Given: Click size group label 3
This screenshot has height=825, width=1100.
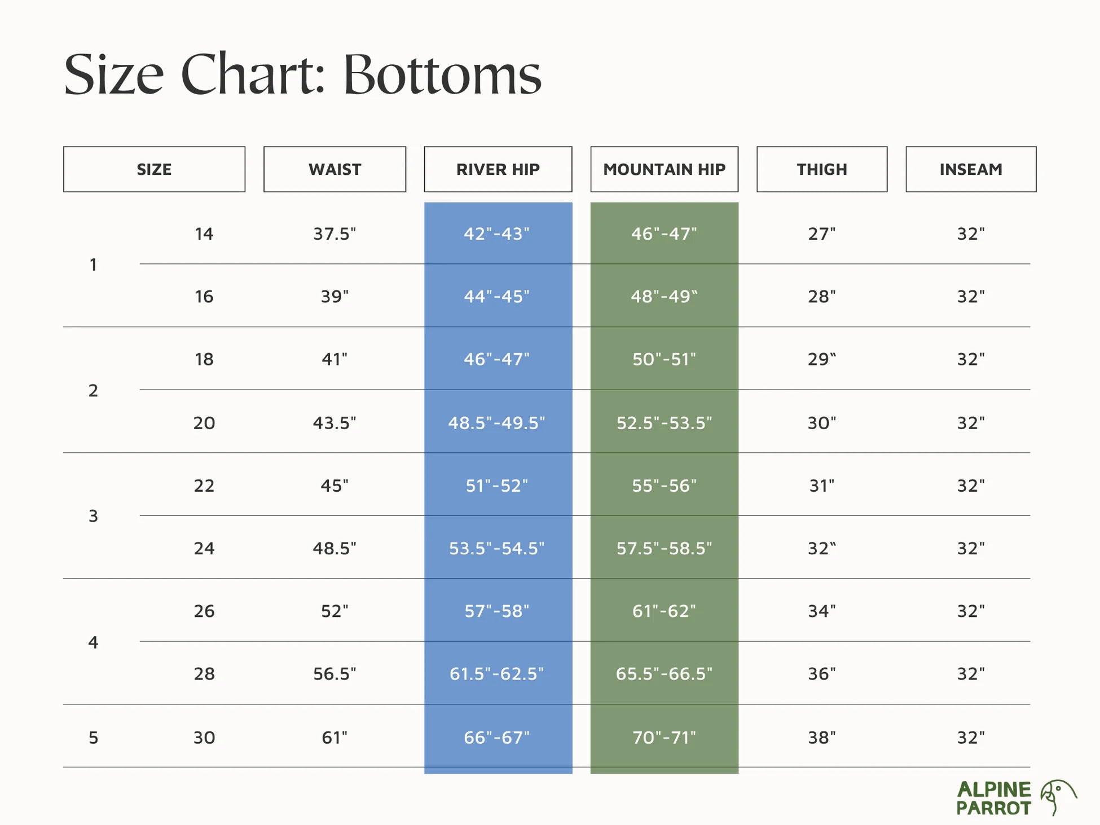Looking at the screenshot, I should point(94,516).
